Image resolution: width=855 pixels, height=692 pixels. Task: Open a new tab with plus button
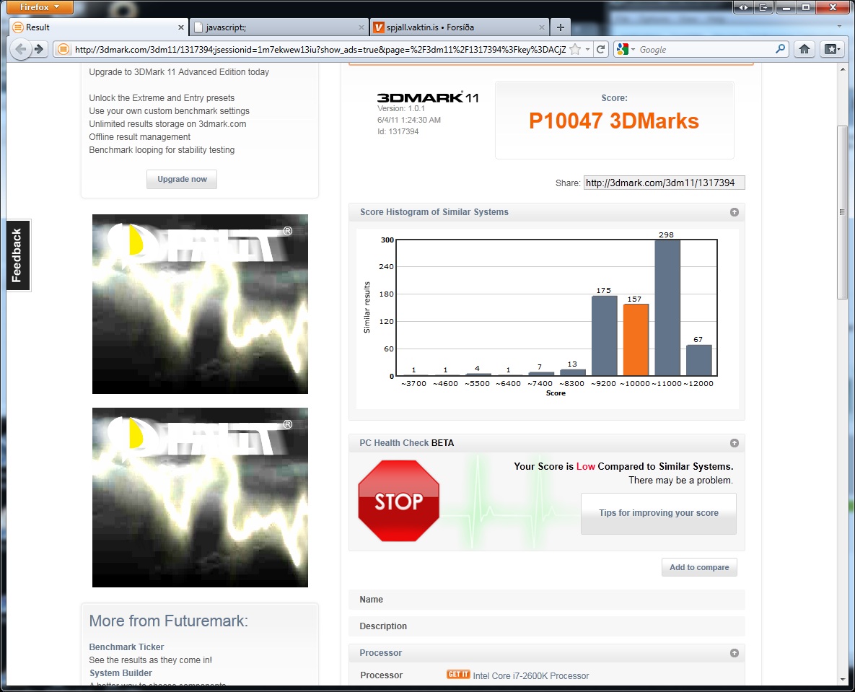(x=560, y=27)
